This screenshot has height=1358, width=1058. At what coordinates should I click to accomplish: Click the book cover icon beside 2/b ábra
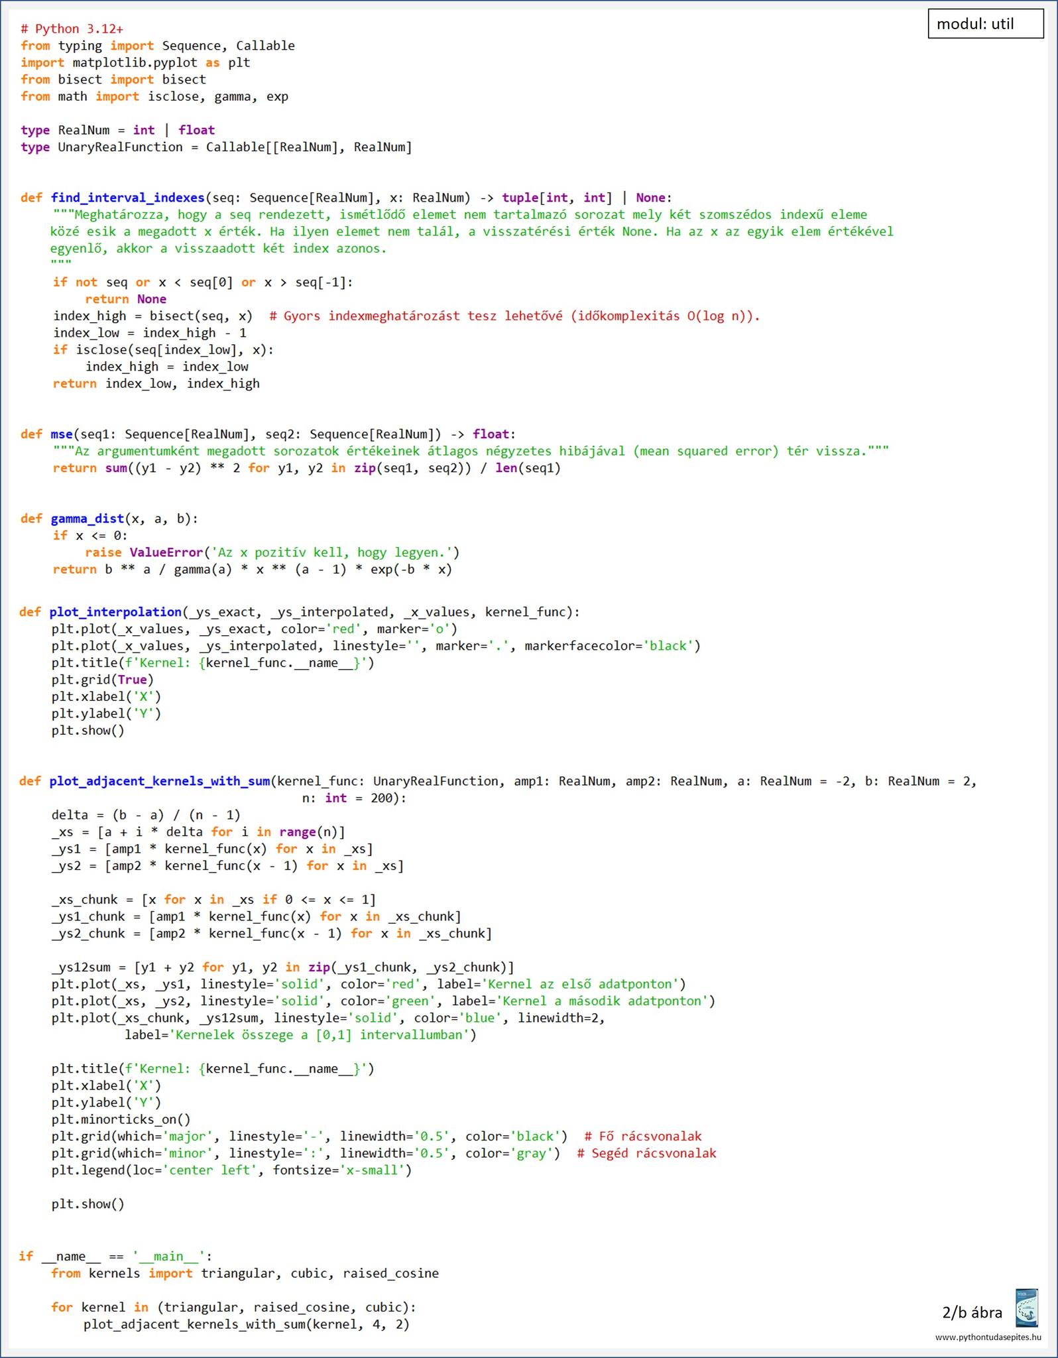click(1026, 1308)
